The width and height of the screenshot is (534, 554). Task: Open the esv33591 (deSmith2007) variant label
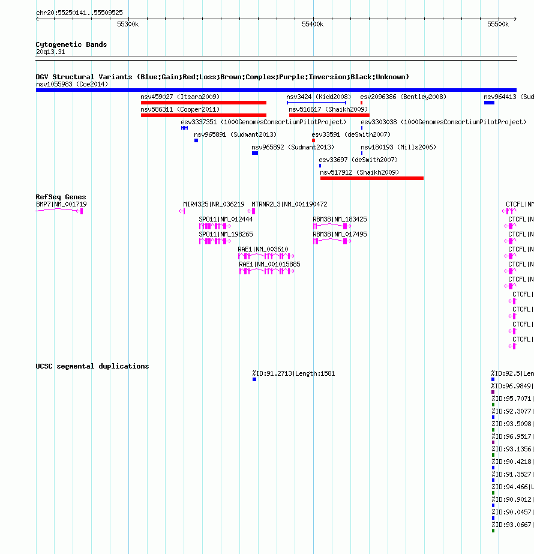click(351, 134)
